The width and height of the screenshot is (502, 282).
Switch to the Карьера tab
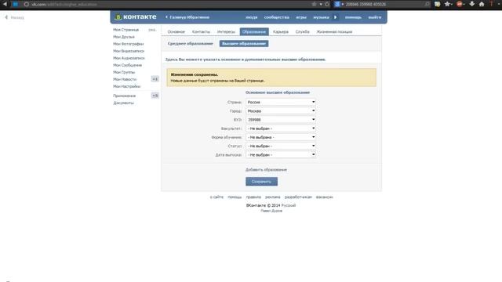281,31
